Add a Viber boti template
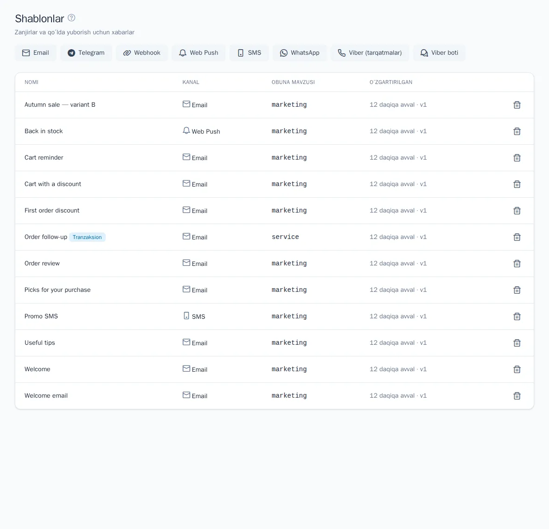Image resolution: width=549 pixels, height=529 pixels. [440, 53]
